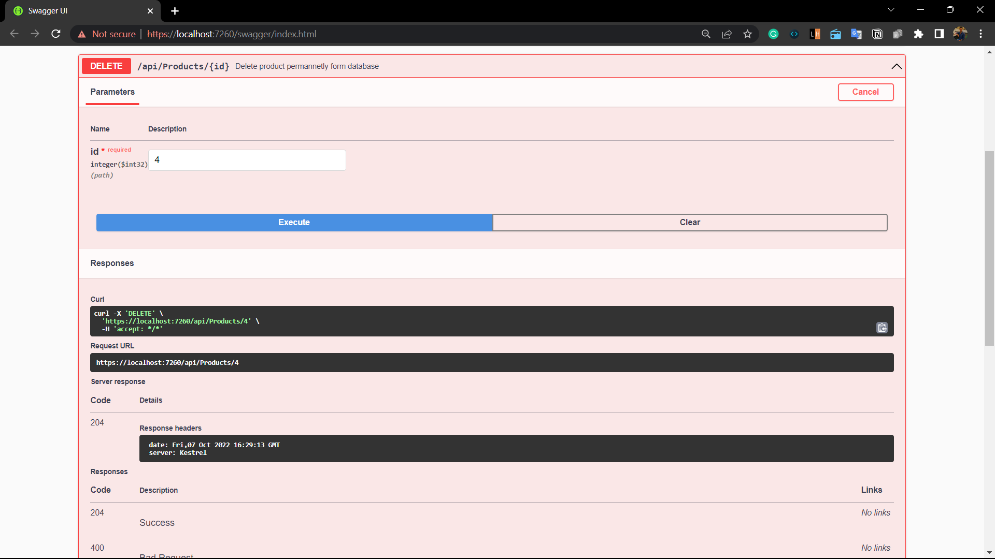Open Chrome's three-dot menu

981,34
